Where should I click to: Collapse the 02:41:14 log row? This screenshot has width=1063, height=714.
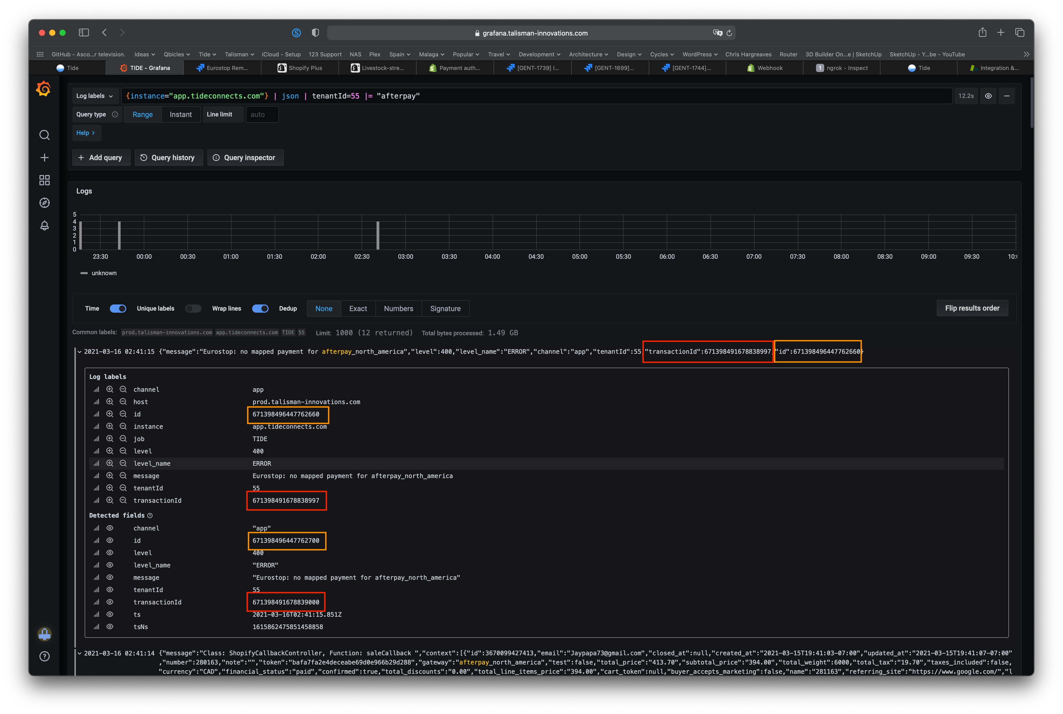(x=79, y=653)
